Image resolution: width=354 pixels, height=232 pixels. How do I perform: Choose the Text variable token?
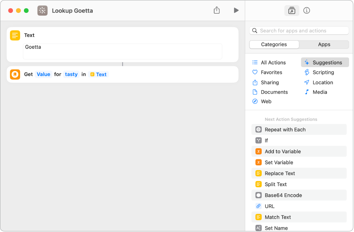pyautogui.click(x=98, y=74)
